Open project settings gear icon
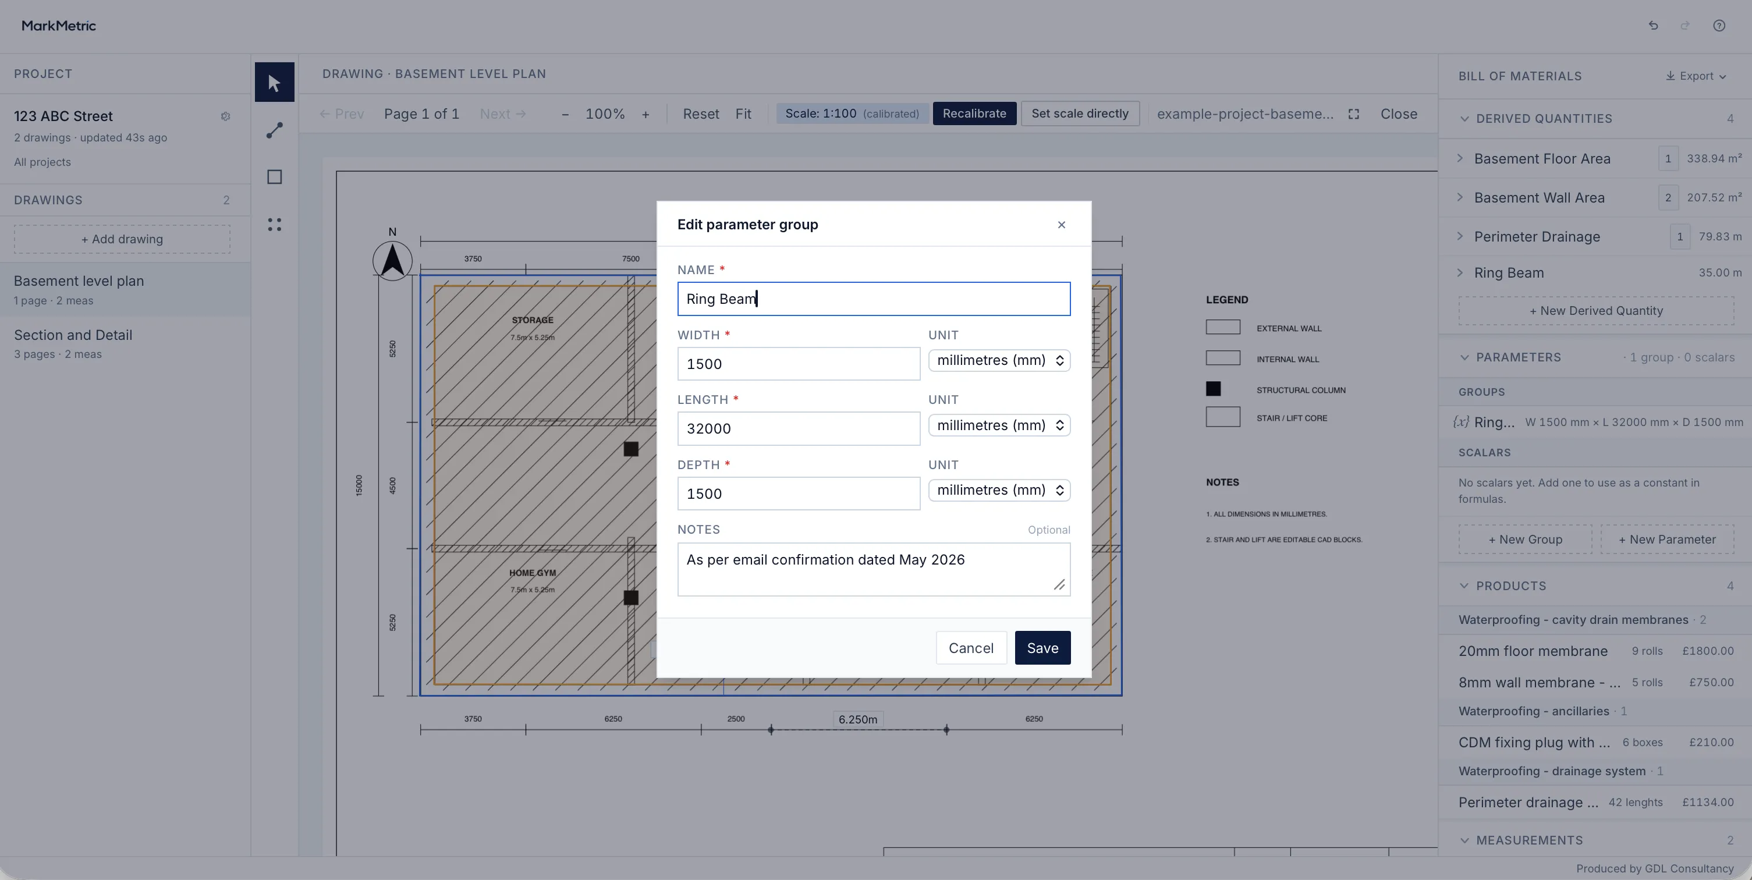Image resolution: width=1752 pixels, height=880 pixels. pos(225,116)
